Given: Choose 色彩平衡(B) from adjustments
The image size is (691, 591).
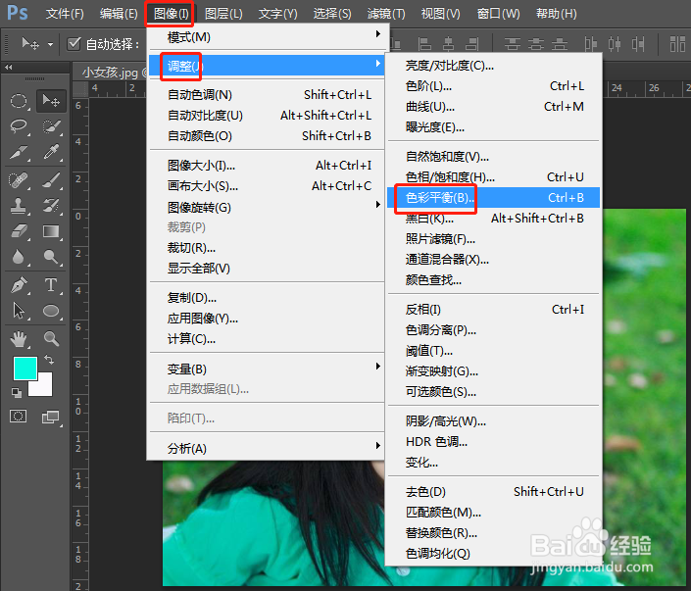Looking at the screenshot, I should 494,197.
